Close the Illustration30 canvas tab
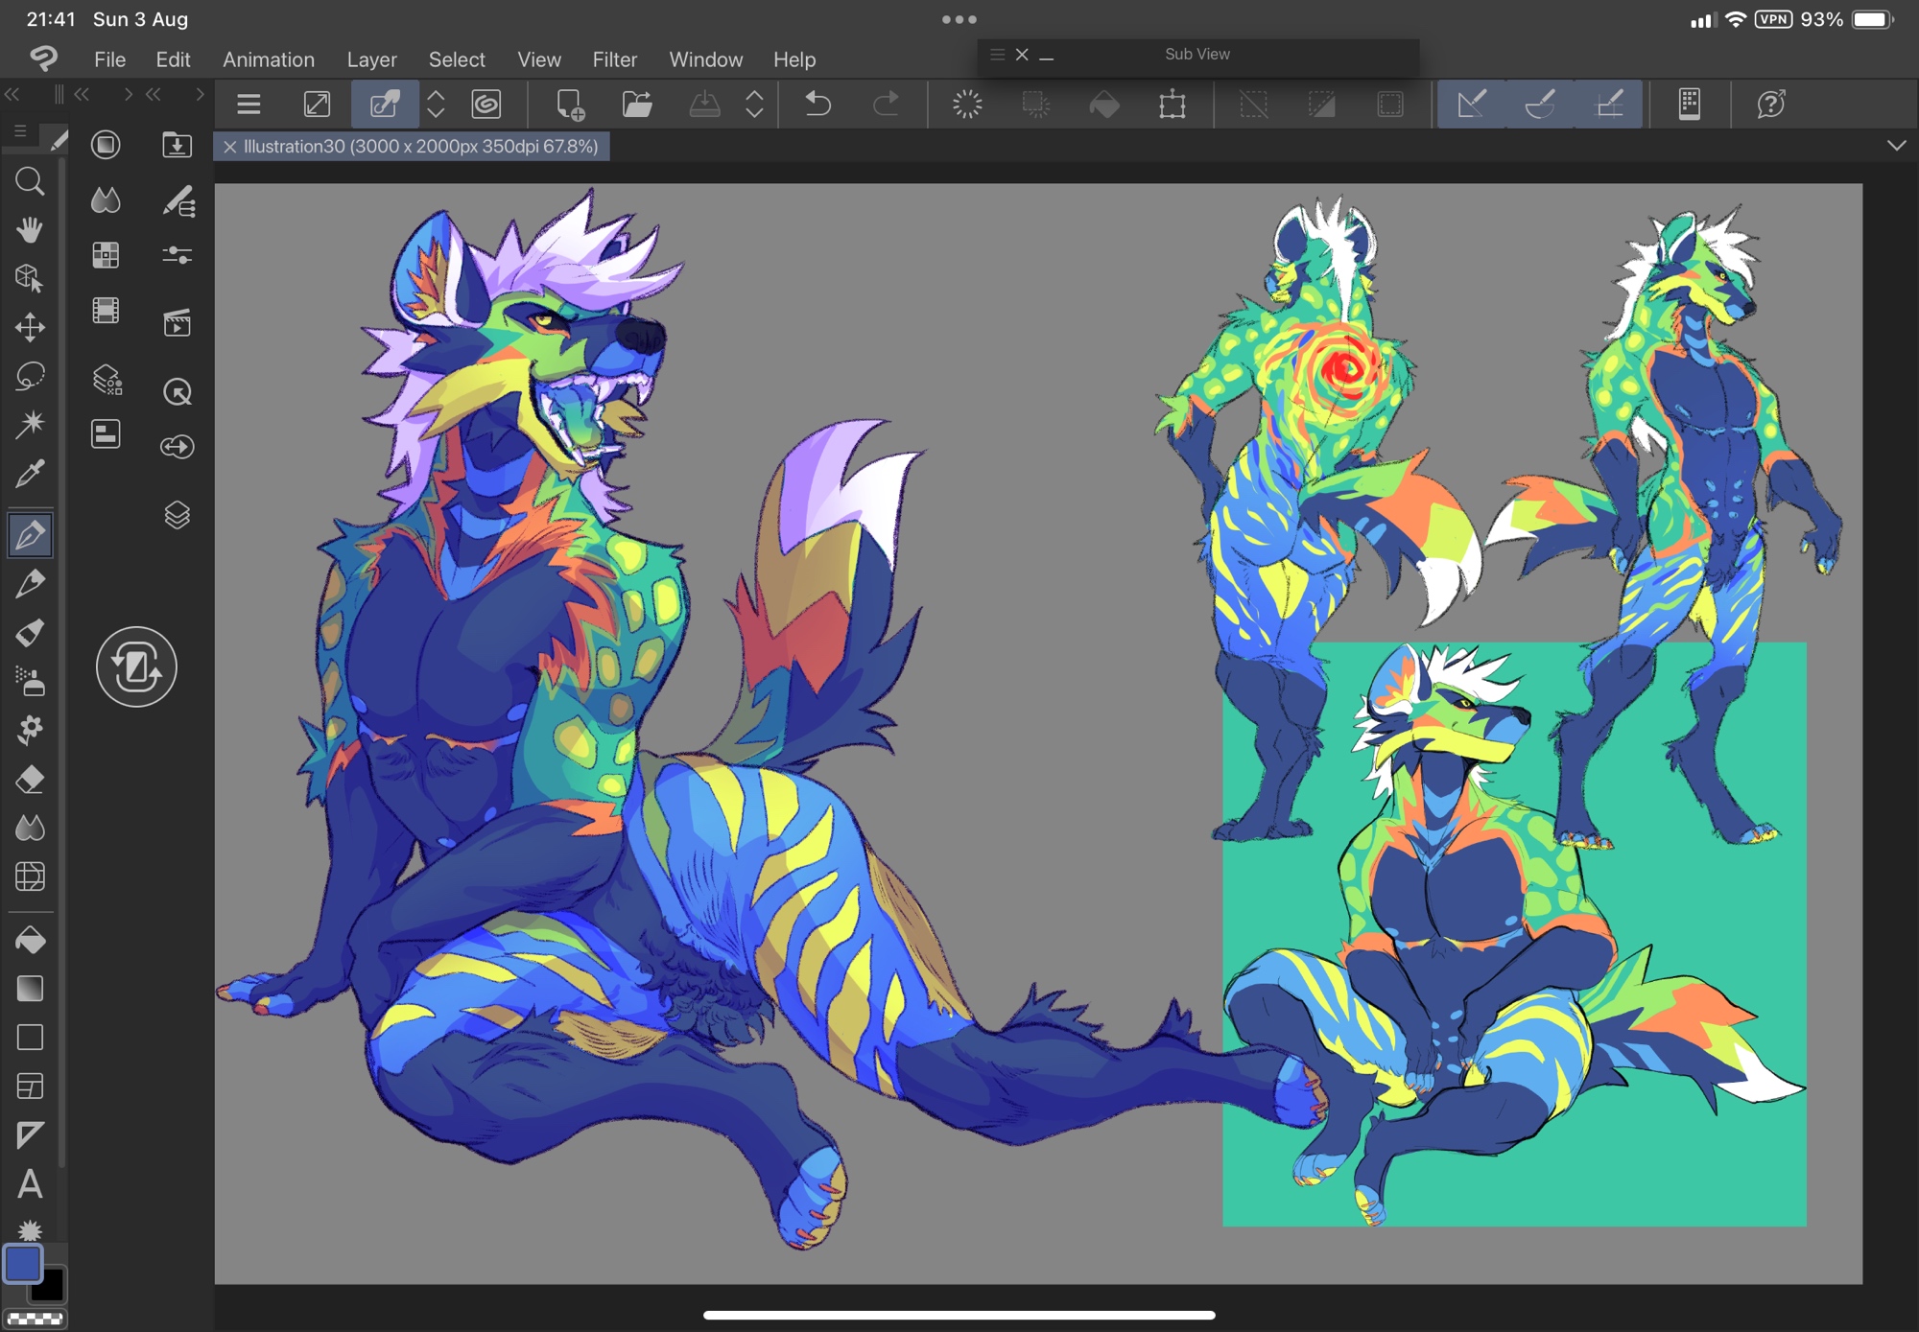Screen dimensions: 1919x1332 229,147
